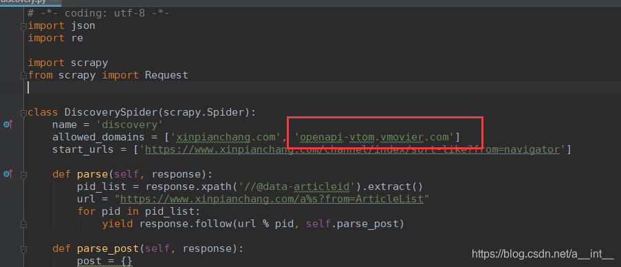Click the word re in import re

click(x=77, y=39)
